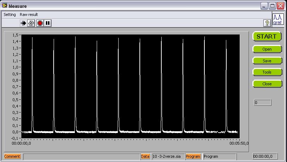Click the red Abort Execution stop icon
Image resolution: width=287 pixels, height=162 pixels.
(x=40, y=23)
